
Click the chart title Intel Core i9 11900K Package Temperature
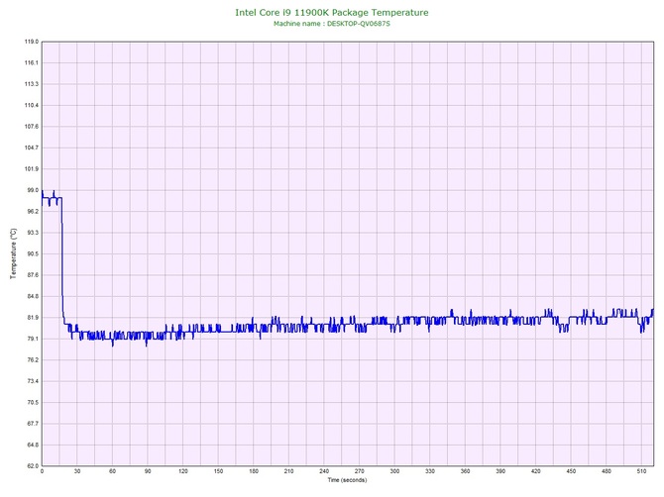coord(332,13)
